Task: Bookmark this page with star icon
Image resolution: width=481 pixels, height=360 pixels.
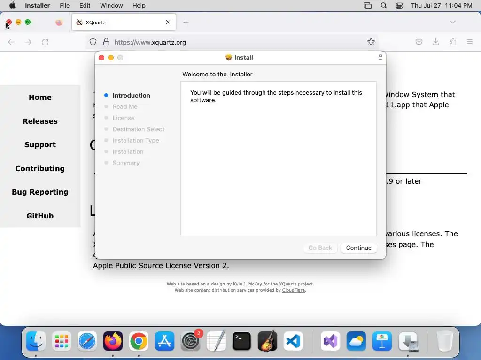Action: click(371, 42)
